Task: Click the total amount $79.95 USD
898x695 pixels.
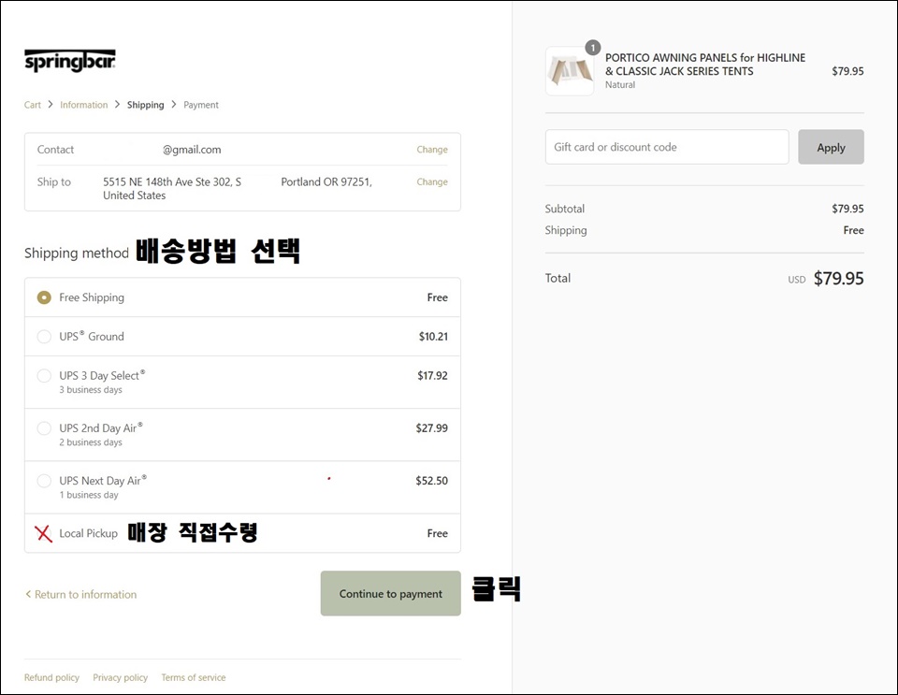Action: point(838,278)
